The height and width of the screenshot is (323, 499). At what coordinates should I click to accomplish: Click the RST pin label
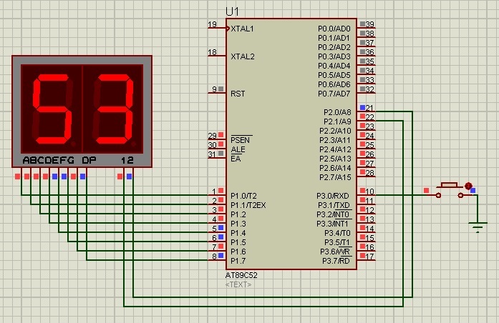tap(238, 94)
